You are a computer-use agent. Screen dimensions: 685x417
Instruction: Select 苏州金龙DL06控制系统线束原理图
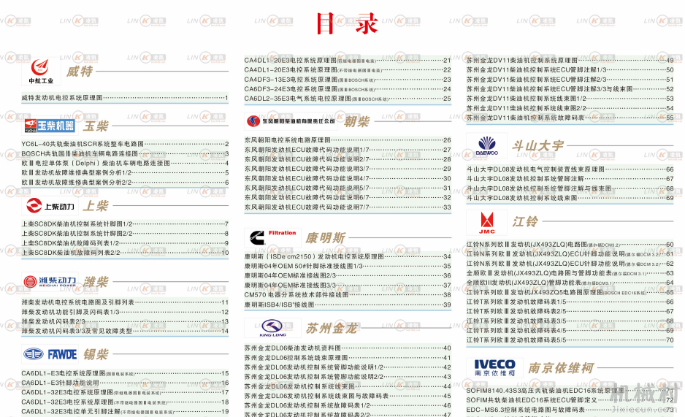pyautogui.click(x=348, y=358)
